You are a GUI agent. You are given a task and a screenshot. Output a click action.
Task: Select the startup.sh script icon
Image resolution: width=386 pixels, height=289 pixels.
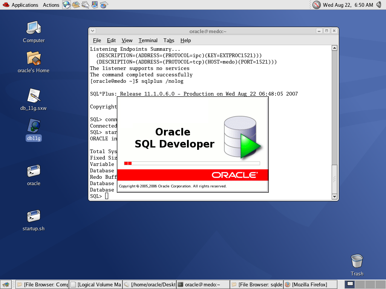[x=34, y=219]
